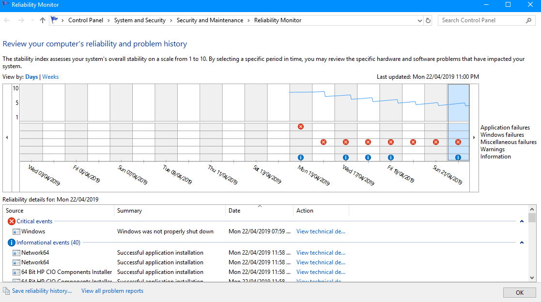Click Save reliability history link
Screen dimensions: 541x302
[x=42, y=291]
